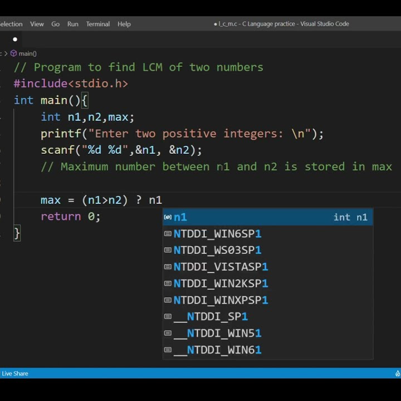Open the Help menu
The height and width of the screenshot is (401, 401).
(x=124, y=24)
